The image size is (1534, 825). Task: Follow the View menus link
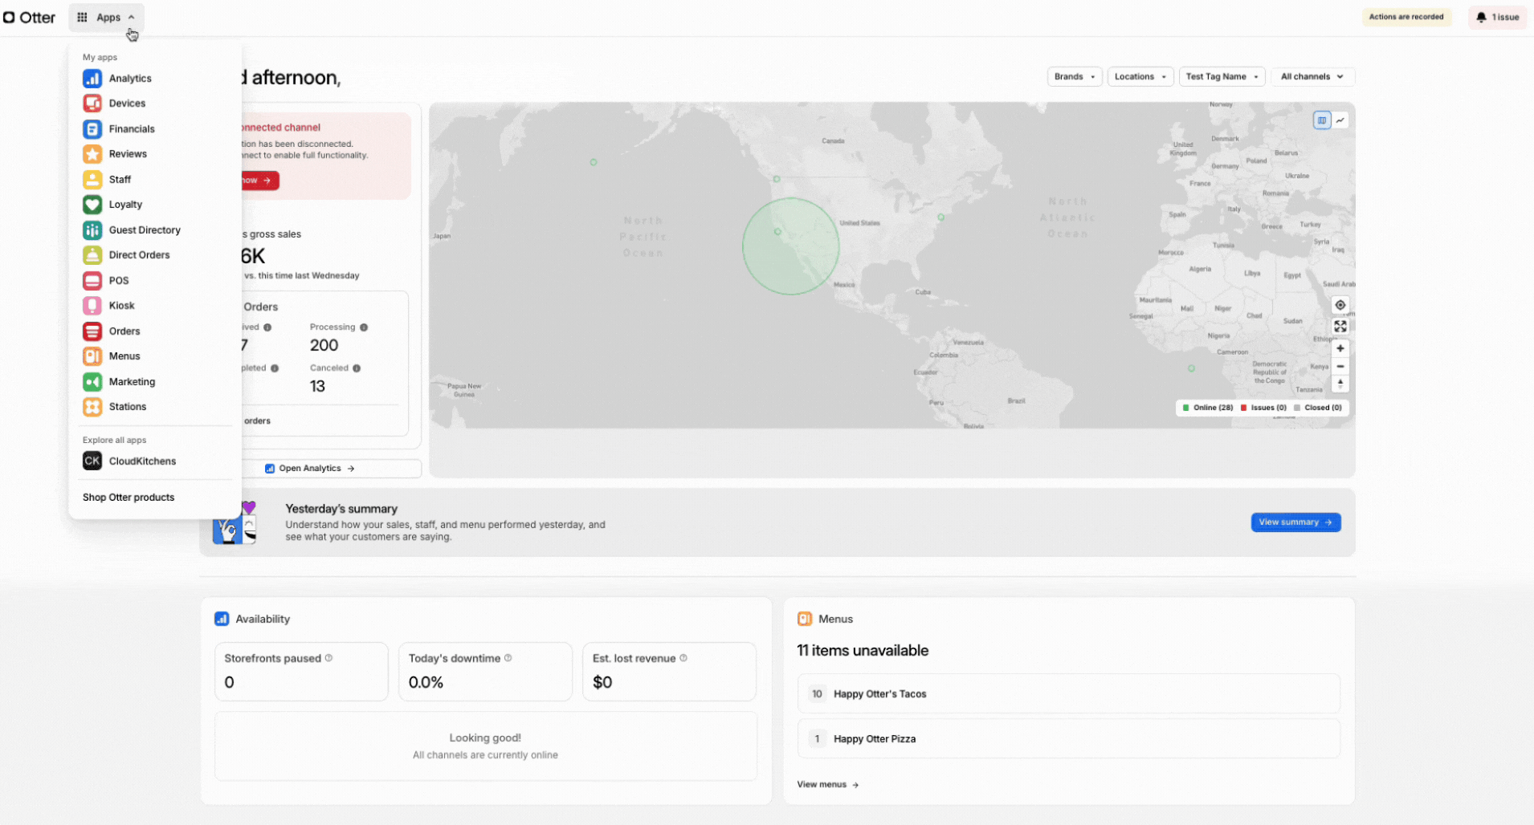tap(827, 785)
